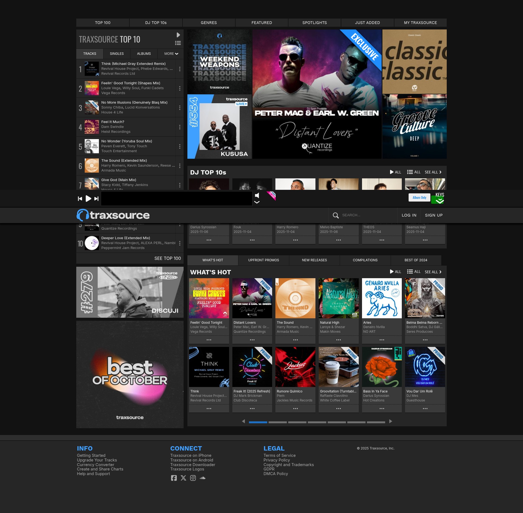Open options for Feel It Much? track
This screenshot has height=513, width=523.
(x=180, y=127)
